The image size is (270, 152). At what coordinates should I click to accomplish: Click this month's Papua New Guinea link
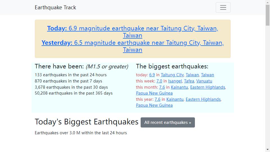click(154, 93)
